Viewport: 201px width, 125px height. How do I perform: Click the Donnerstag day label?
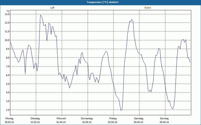click(x=87, y=118)
